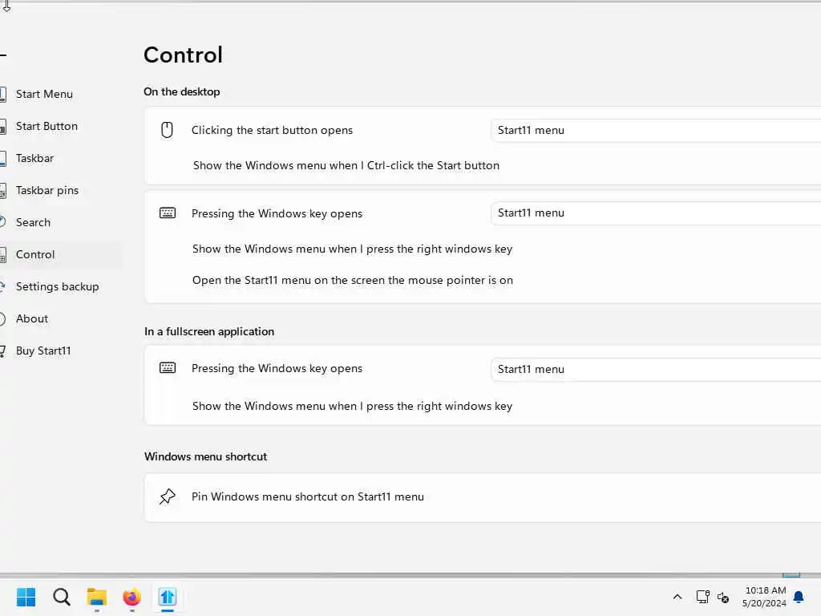
Task: Click the muted volume tray icon
Action: click(x=723, y=597)
